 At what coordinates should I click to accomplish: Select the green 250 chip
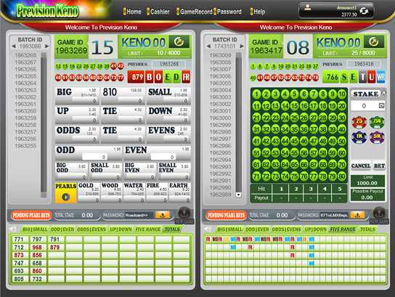coord(377,122)
